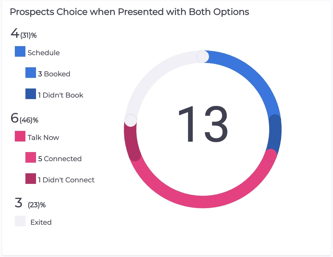The height and width of the screenshot is (257, 333).
Task: Select the Exited legend label
Action: pos(41,222)
